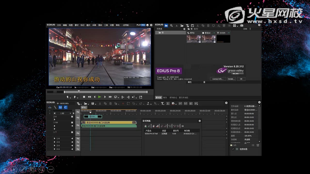Viewport: 310px width, 174px height.
Task: Switch to the 特效 tab below bin
Action: [165, 98]
